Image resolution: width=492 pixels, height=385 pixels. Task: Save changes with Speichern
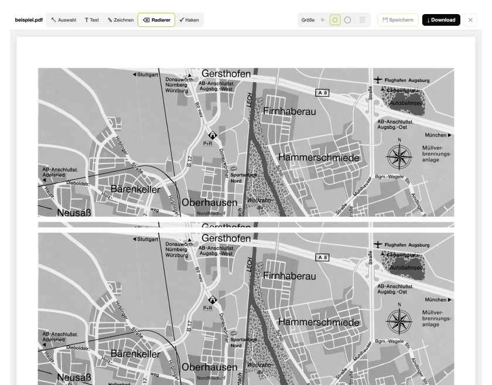click(x=398, y=20)
